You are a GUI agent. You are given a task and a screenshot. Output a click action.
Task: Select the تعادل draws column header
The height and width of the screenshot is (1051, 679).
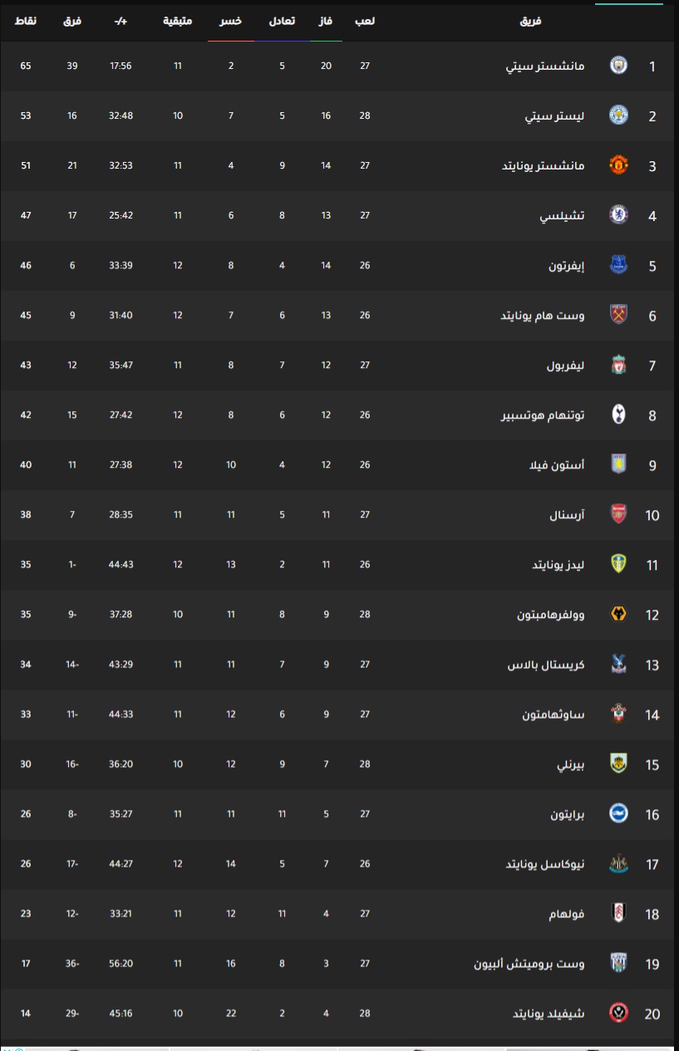282,21
